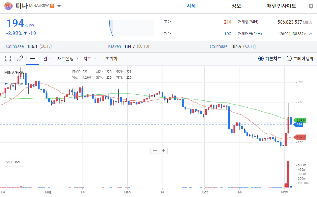Open settings via the gear icon
Viewport: 317px width, 197px height.
pos(311,6)
